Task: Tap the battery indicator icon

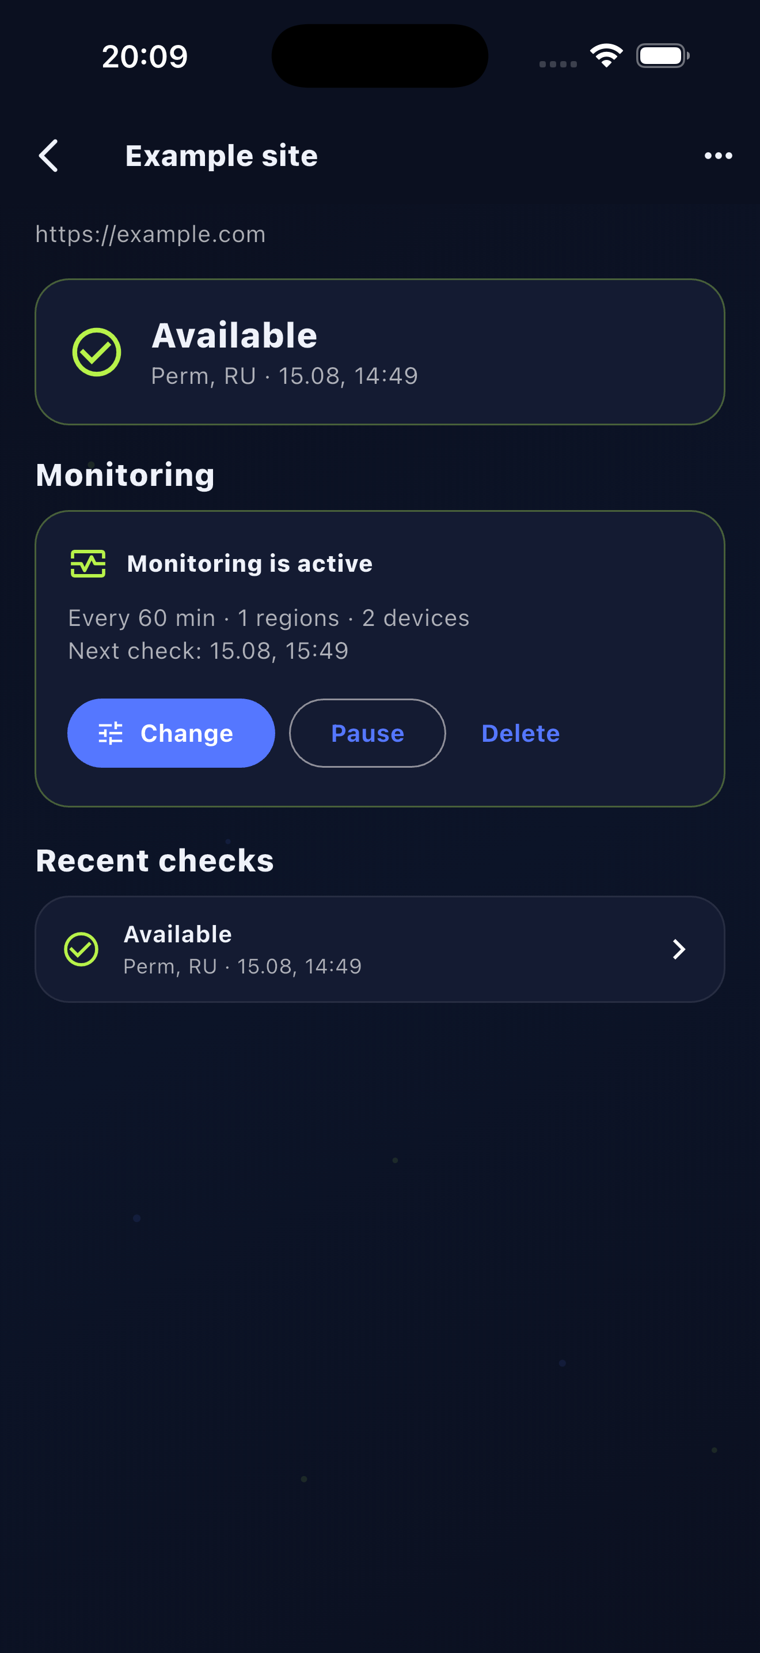Action: (x=663, y=56)
